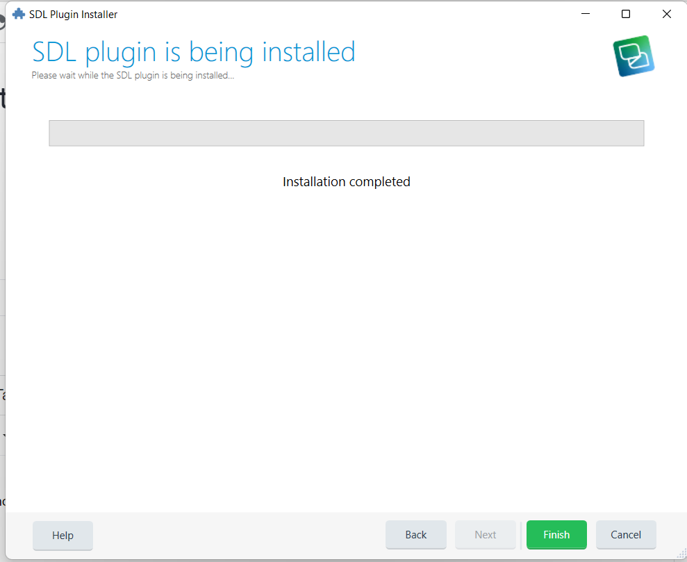Go Back to the previous installer step

(416, 535)
